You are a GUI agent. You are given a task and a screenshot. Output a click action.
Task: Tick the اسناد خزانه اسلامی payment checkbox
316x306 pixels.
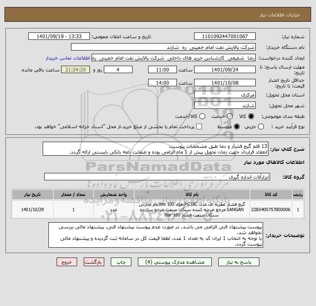pyautogui.click(x=199, y=127)
